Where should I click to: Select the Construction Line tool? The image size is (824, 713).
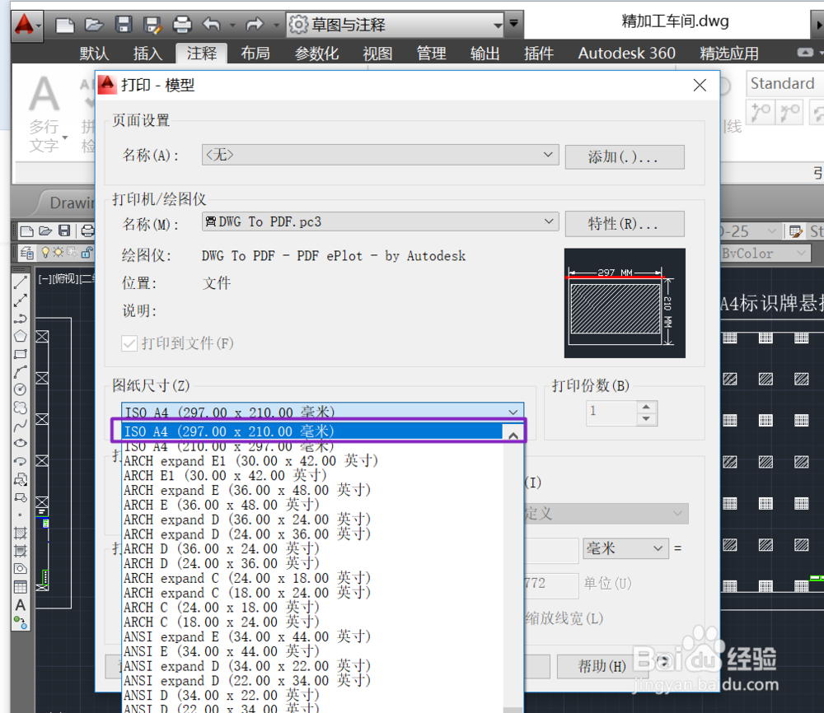[x=20, y=301]
